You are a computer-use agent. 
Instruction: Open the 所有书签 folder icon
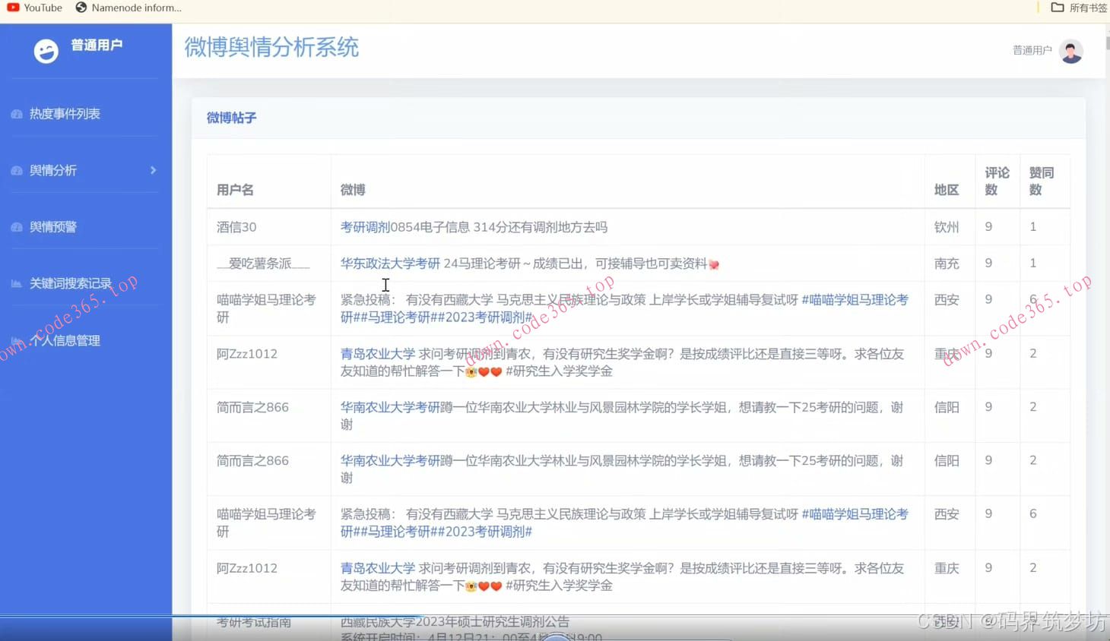pyautogui.click(x=1056, y=8)
